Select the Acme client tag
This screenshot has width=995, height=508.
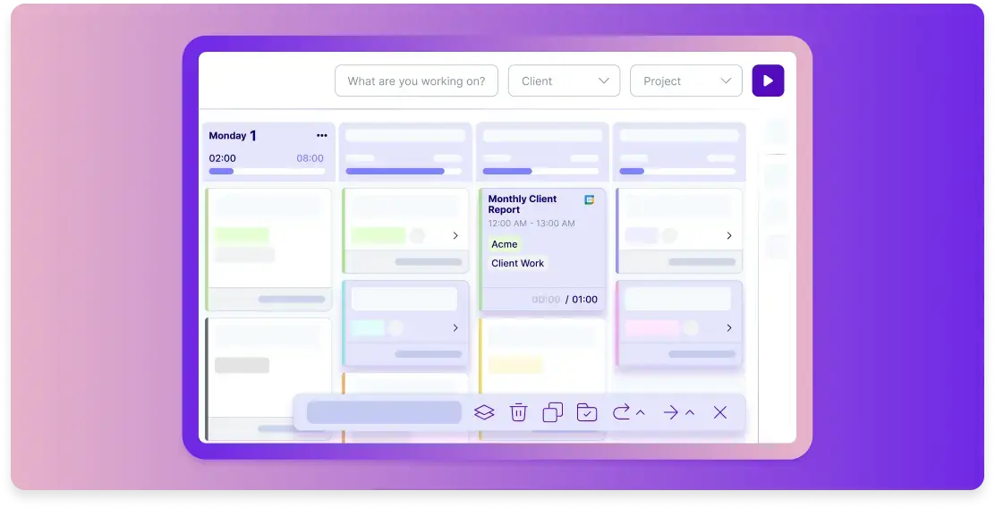(x=505, y=244)
